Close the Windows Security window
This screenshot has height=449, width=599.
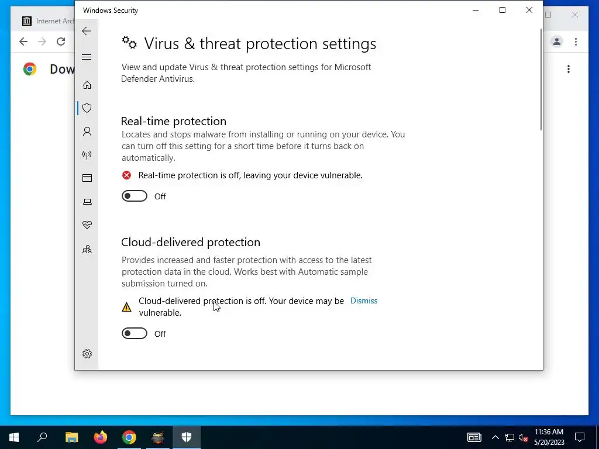(x=529, y=11)
